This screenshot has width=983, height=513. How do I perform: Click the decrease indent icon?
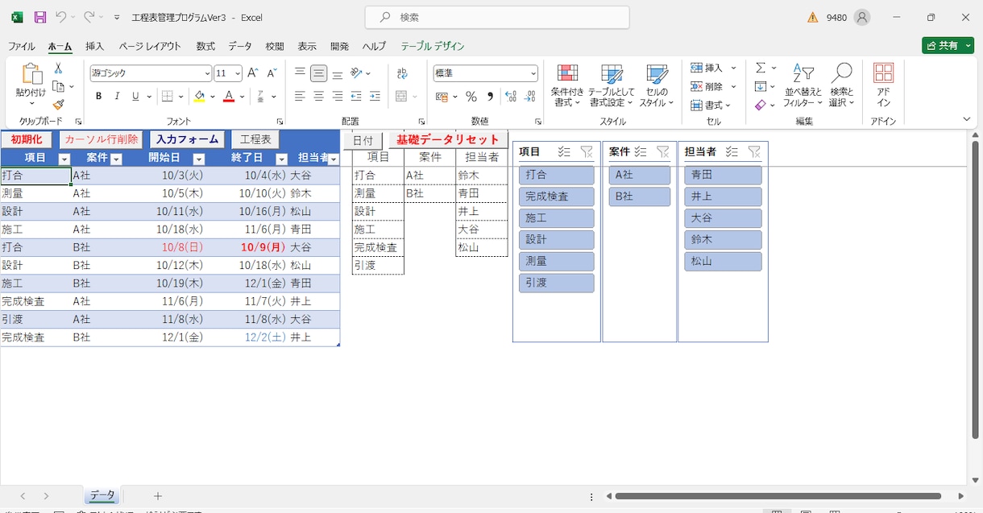[356, 97]
